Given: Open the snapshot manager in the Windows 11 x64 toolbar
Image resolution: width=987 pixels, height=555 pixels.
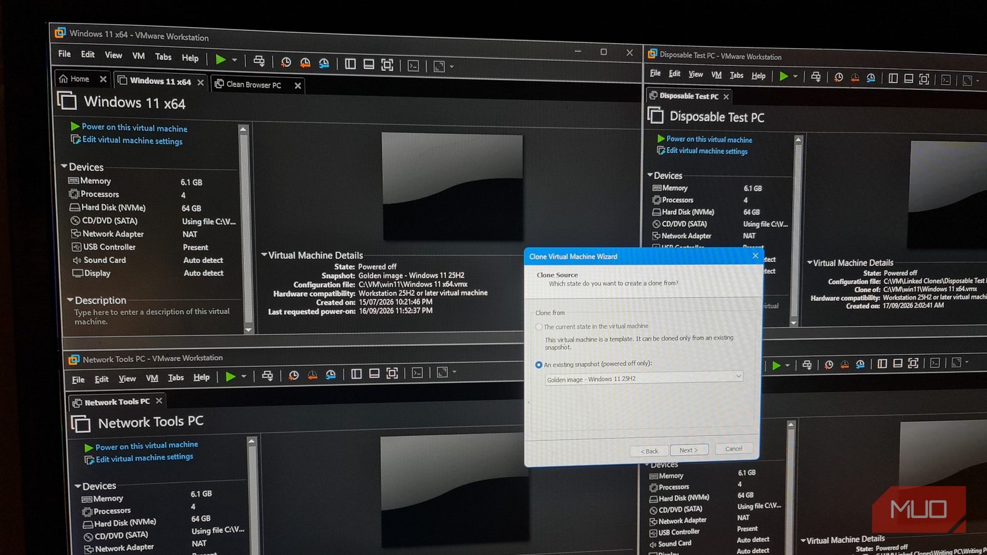Looking at the screenshot, I should 324,63.
